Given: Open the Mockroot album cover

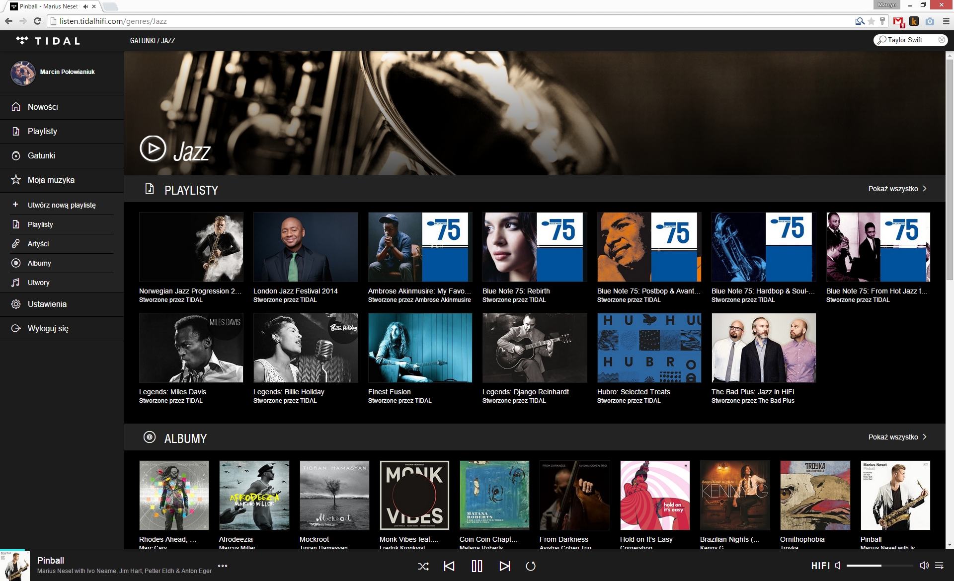Looking at the screenshot, I should [334, 496].
